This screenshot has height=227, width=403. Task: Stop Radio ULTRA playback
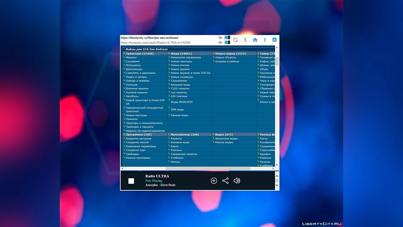coord(131,181)
